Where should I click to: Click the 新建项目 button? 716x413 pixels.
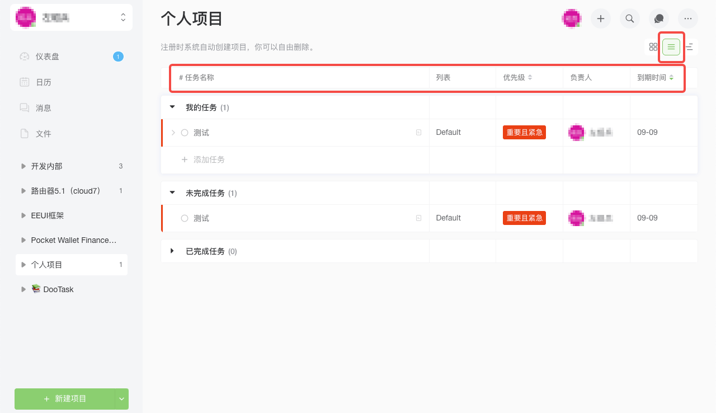(64, 398)
